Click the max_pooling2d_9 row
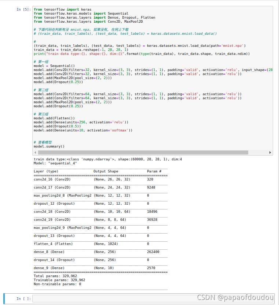The image size is (279, 305). click(x=100, y=228)
